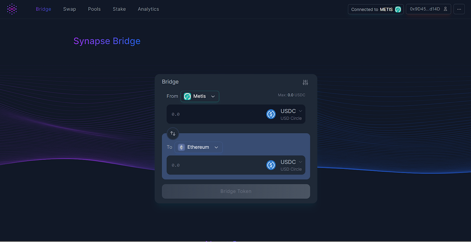Viewport: 471px width, 242px height.
Task: Click the wallet profile icon next to the address
Action: click(445, 9)
